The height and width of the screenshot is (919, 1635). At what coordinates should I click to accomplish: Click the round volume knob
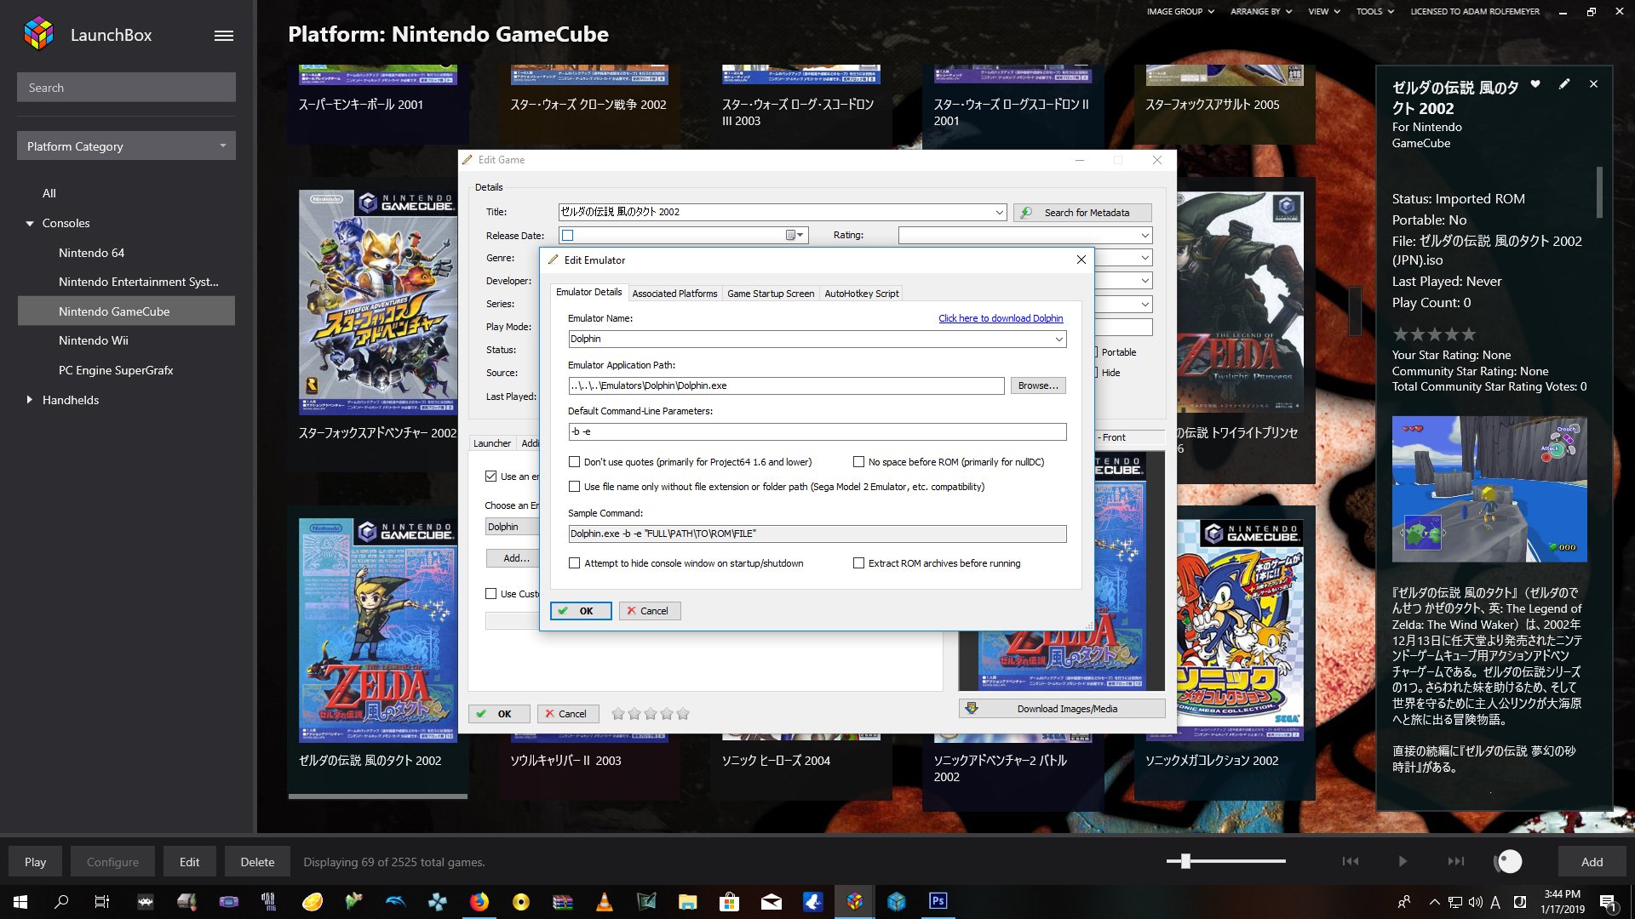point(1509,862)
